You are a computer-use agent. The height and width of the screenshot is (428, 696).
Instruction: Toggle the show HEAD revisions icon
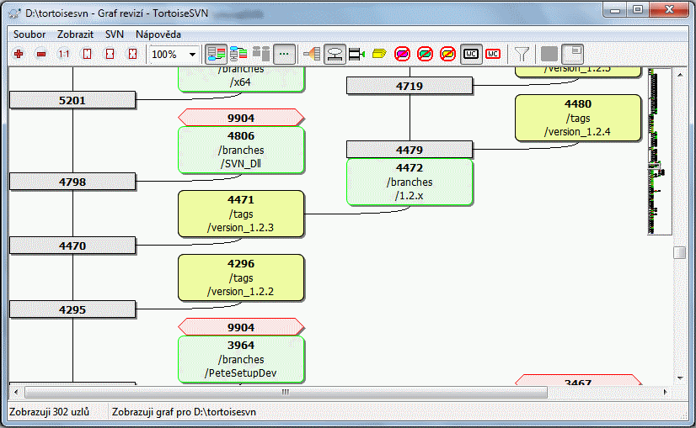pyautogui.click(x=335, y=55)
